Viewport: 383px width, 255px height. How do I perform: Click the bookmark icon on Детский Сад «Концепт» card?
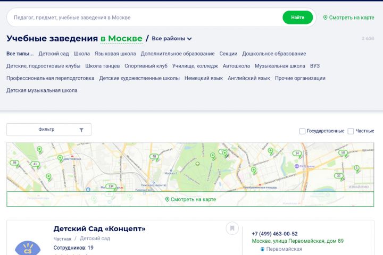tap(232, 228)
